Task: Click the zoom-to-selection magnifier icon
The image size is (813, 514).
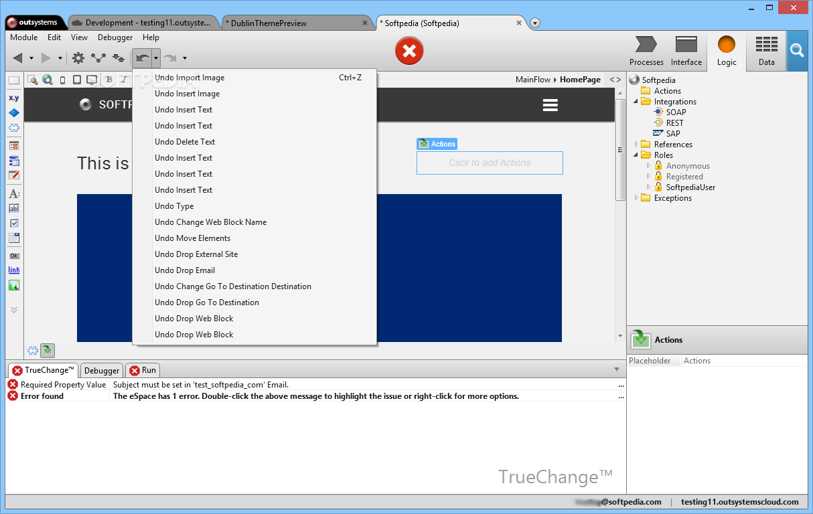Action: pyautogui.click(x=32, y=80)
